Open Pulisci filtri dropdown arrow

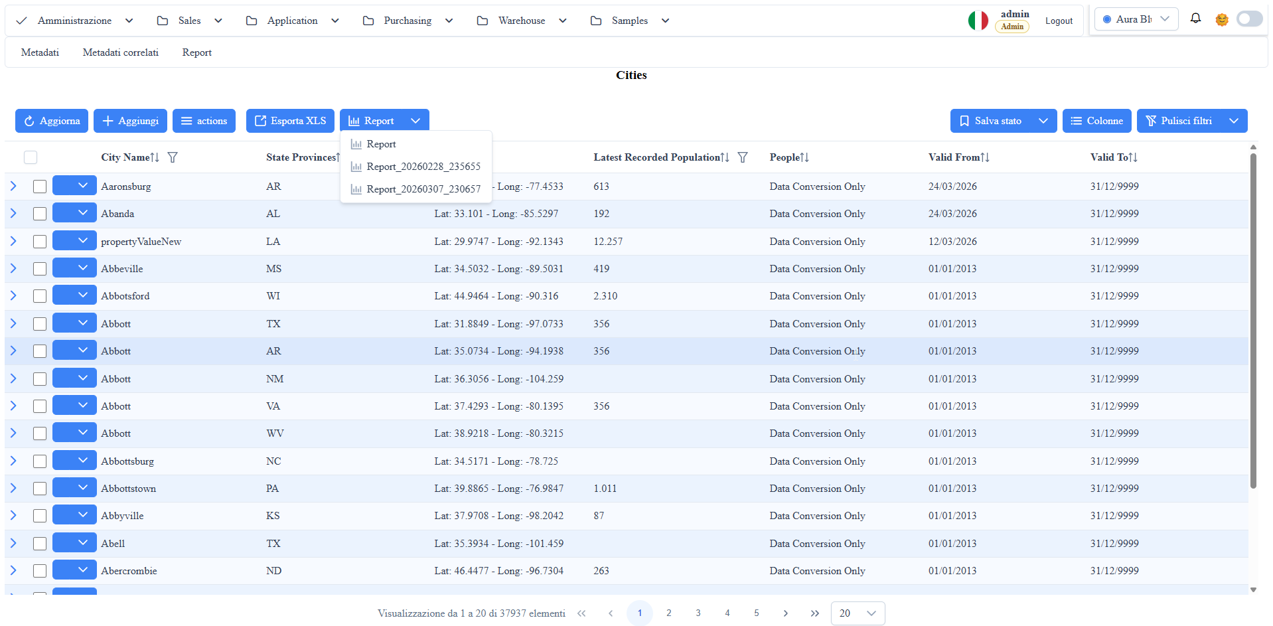(x=1234, y=121)
